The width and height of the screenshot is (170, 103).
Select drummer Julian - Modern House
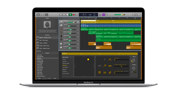[x=47, y=48]
